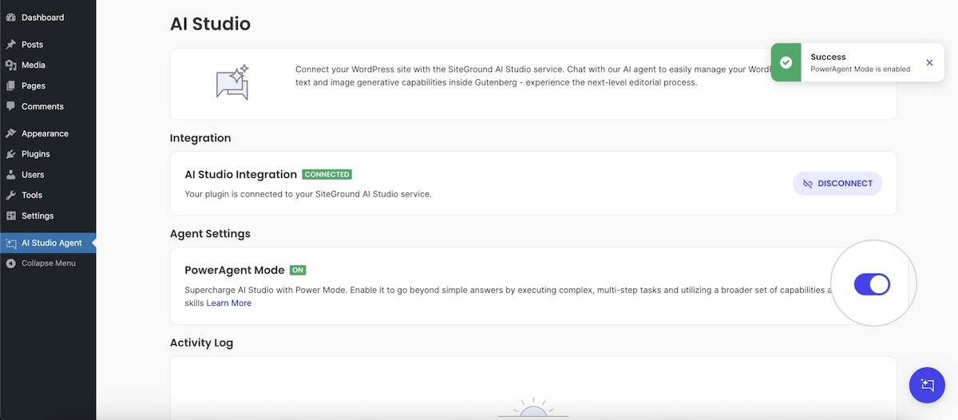The image size is (958, 420).
Task: Click the green success checkmark icon
Action: pos(786,62)
